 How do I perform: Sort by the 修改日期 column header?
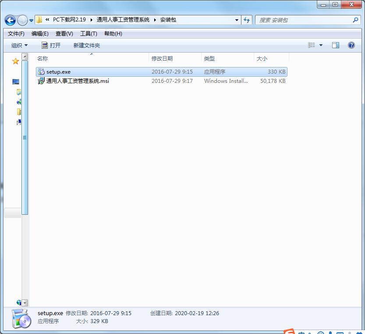175,58
